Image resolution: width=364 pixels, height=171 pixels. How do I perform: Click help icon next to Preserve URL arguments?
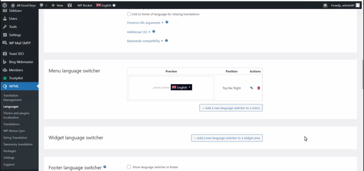click(x=167, y=22)
